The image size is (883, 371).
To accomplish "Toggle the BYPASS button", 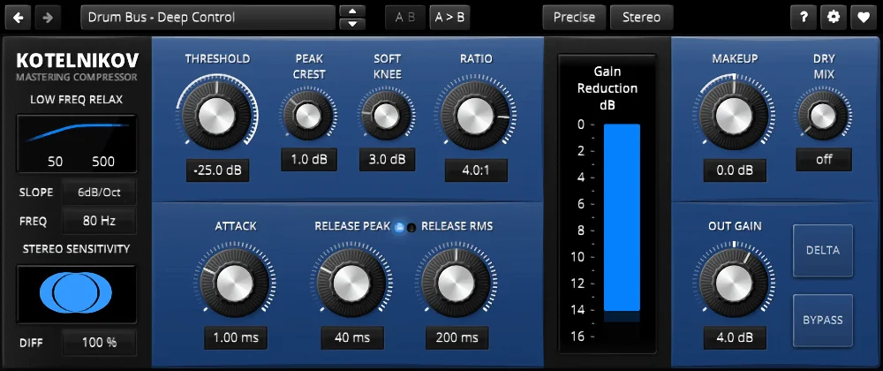I will click(822, 320).
